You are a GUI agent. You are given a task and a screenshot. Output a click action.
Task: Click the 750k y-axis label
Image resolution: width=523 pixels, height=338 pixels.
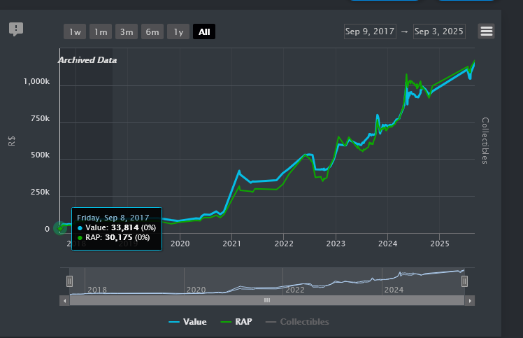coord(40,118)
